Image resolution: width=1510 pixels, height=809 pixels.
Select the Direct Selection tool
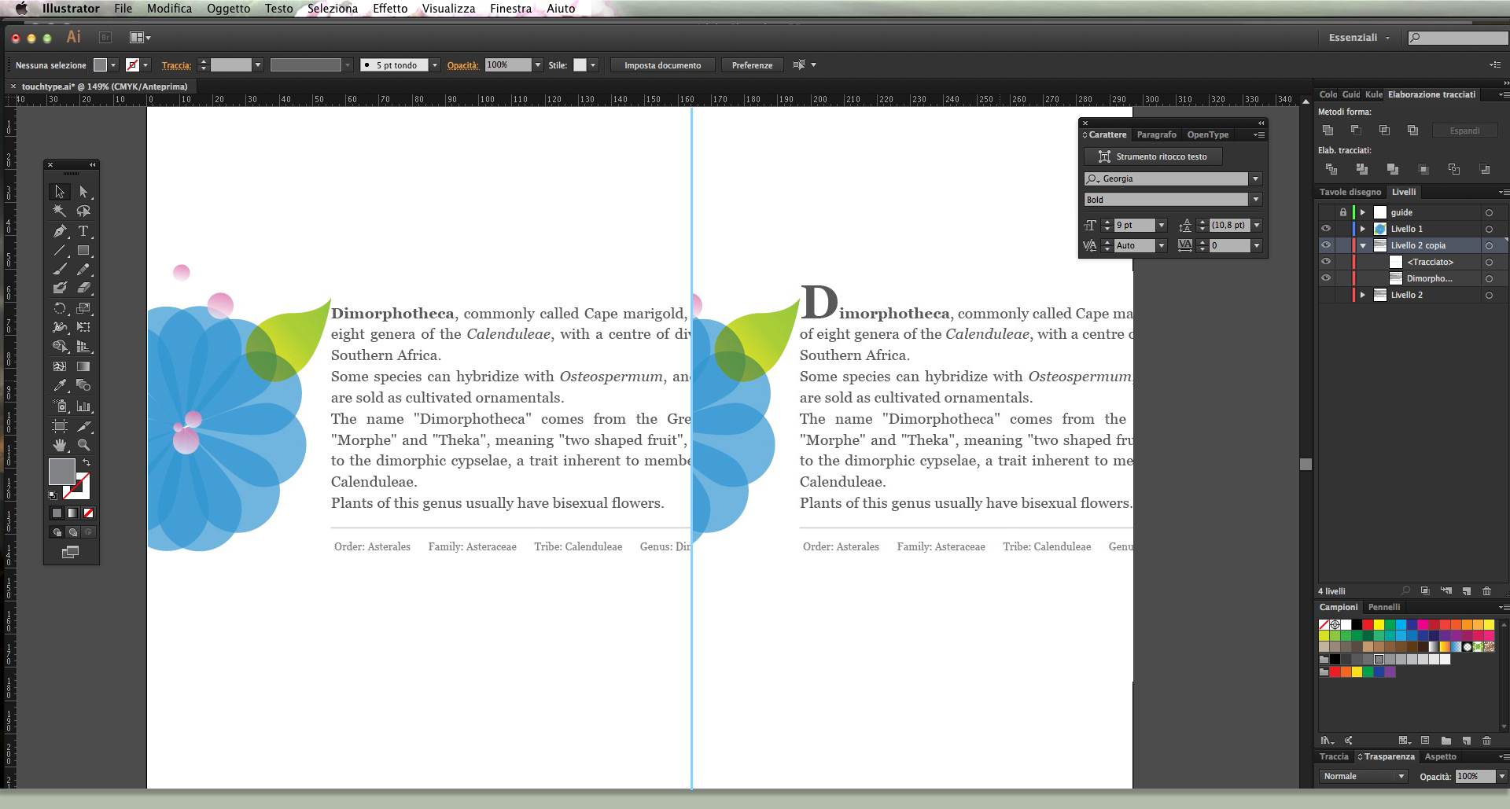pyautogui.click(x=83, y=192)
